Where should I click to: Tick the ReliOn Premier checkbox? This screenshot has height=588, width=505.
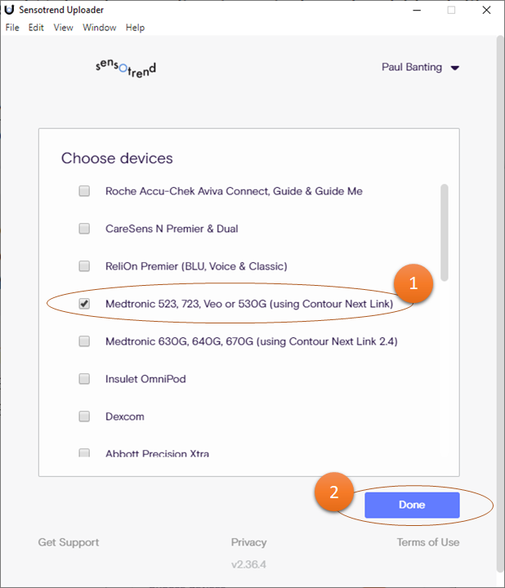(84, 266)
